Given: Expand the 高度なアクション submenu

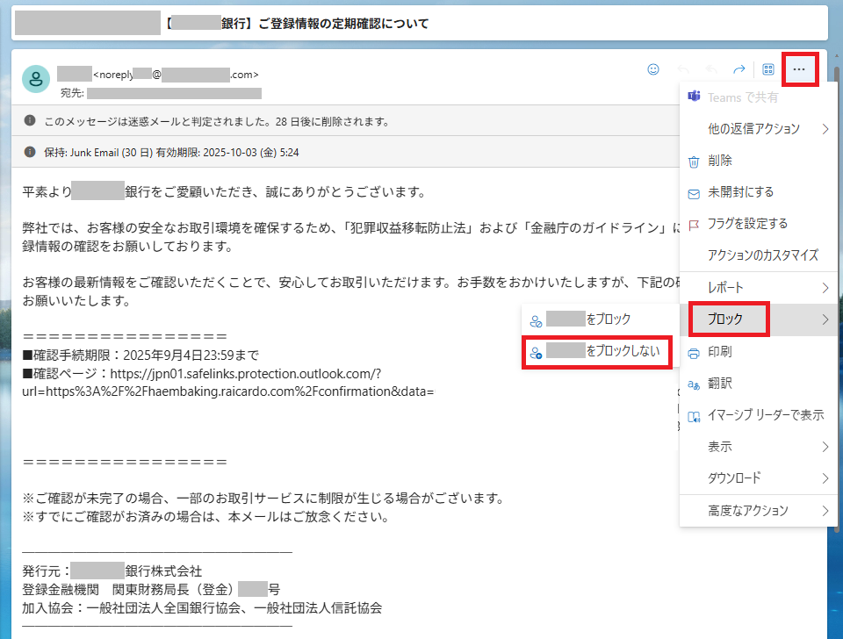Looking at the screenshot, I should (x=754, y=511).
